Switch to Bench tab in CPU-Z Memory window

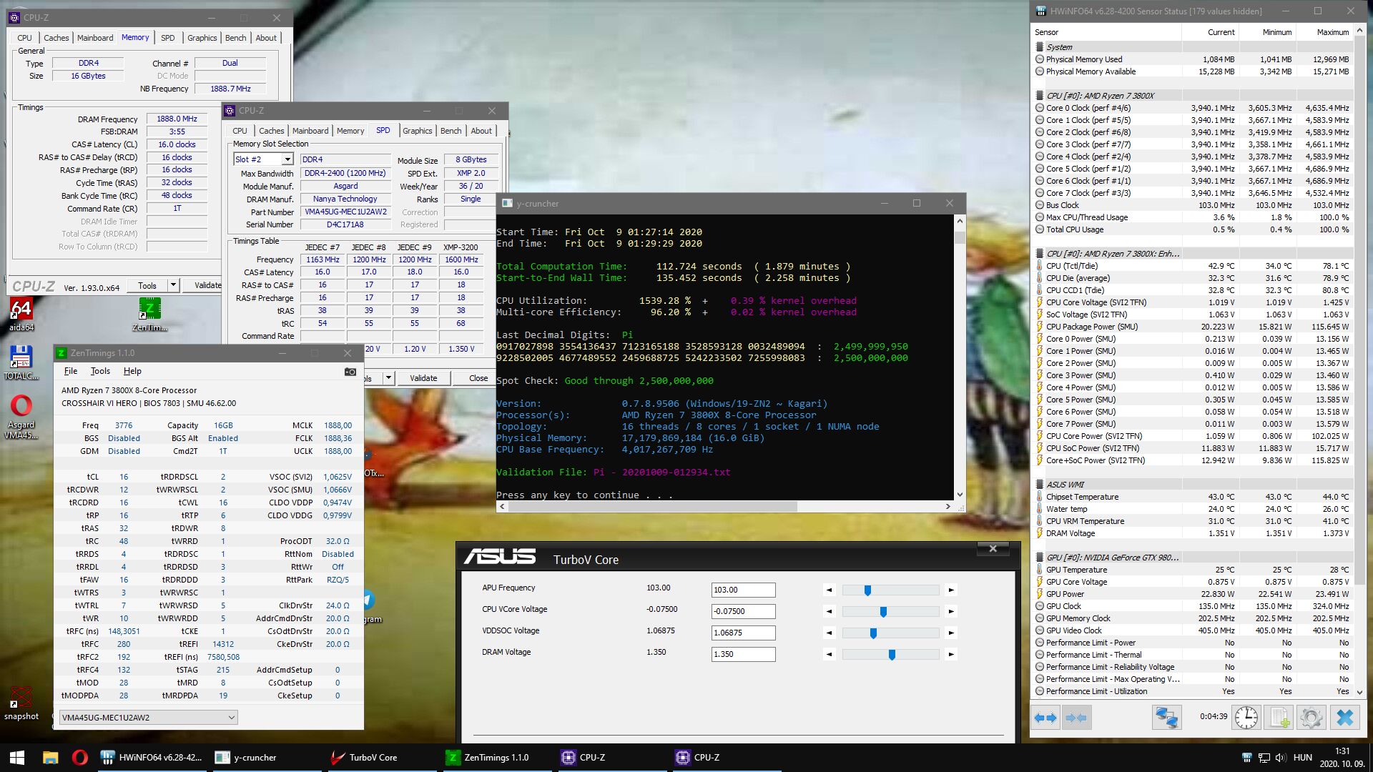point(235,38)
